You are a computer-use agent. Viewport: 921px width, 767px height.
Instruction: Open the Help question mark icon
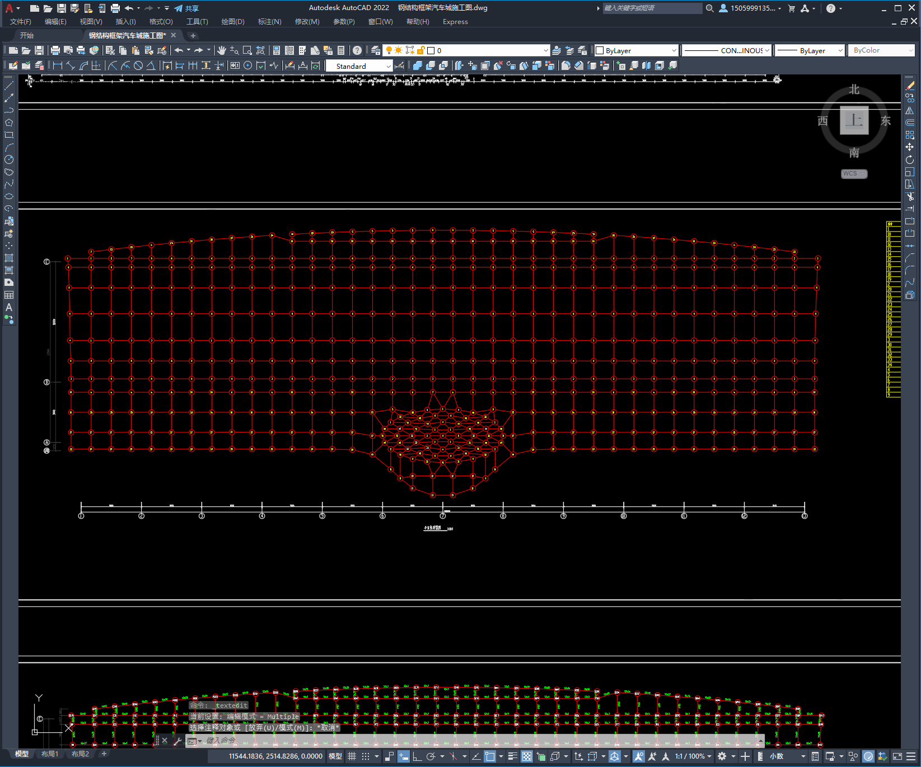(357, 50)
